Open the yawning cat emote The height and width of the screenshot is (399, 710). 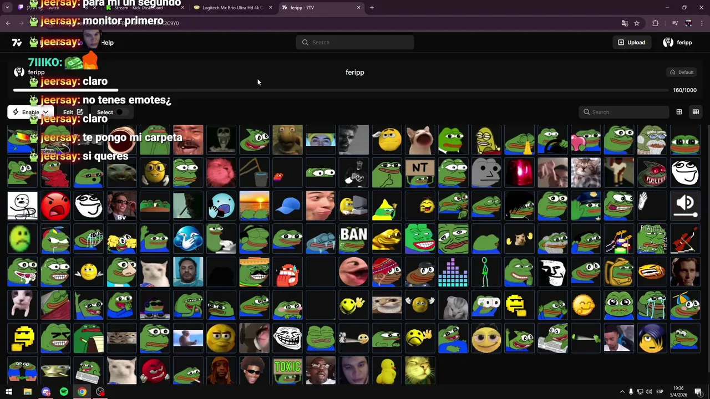(x=420, y=140)
